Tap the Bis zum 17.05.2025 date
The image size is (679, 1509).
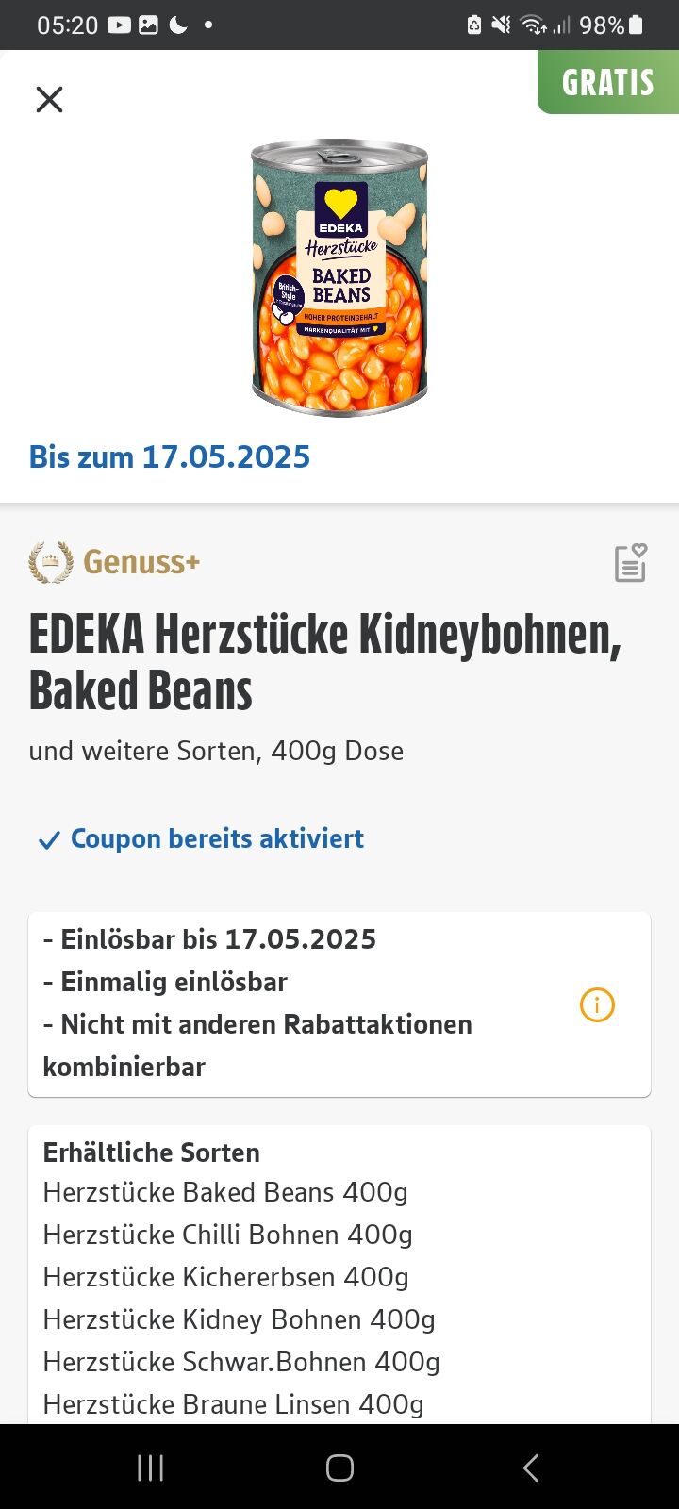(x=170, y=457)
